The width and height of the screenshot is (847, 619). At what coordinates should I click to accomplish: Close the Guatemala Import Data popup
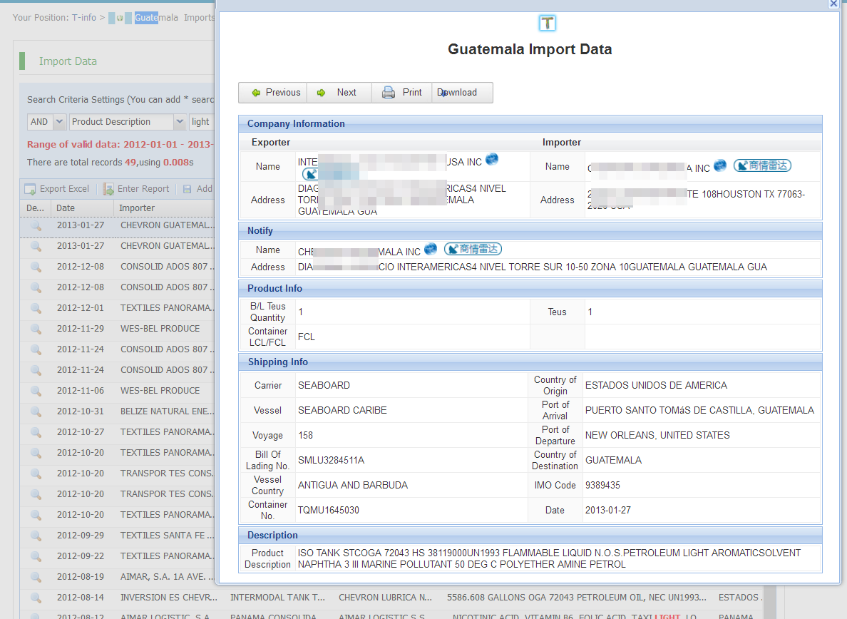pos(833,4)
